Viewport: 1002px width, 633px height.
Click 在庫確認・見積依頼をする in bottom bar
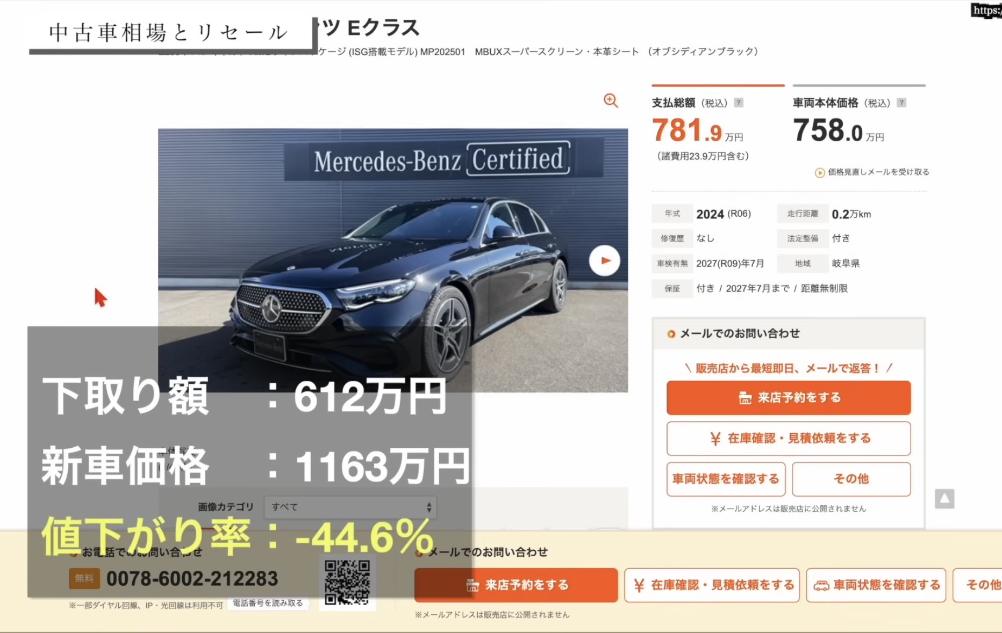pyautogui.click(x=712, y=585)
